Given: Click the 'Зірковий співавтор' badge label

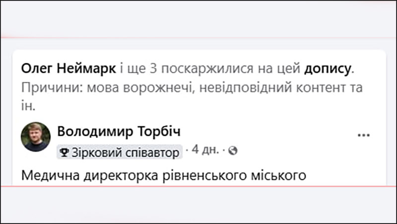Looking at the screenshot, I should pyautogui.click(x=126, y=153).
